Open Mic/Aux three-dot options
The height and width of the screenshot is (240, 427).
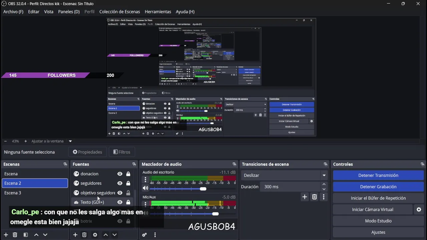coord(145,204)
